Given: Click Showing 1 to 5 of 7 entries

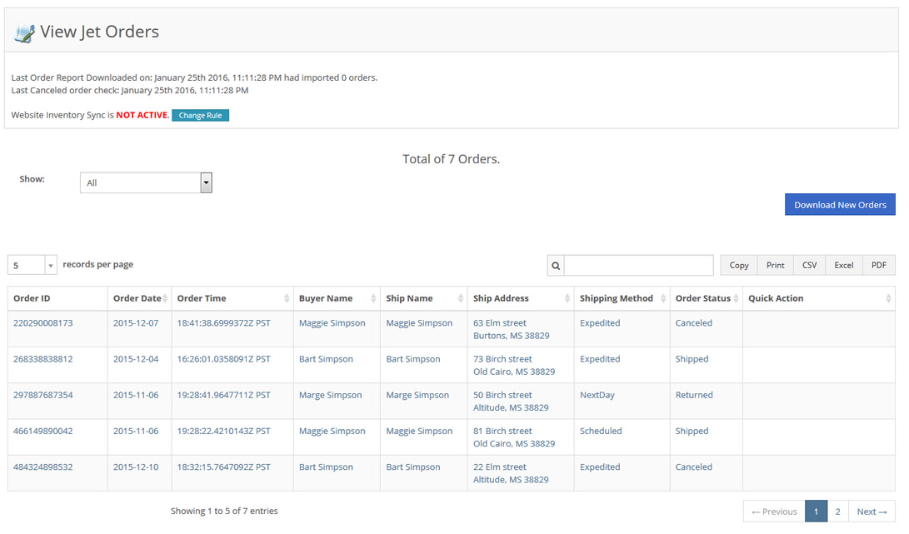Looking at the screenshot, I should click(x=224, y=511).
